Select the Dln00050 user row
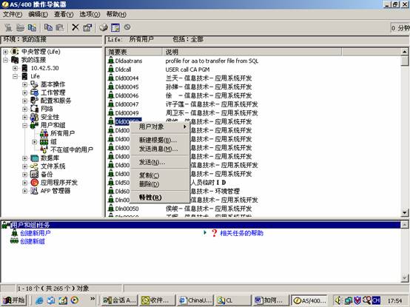 tap(127, 209)
